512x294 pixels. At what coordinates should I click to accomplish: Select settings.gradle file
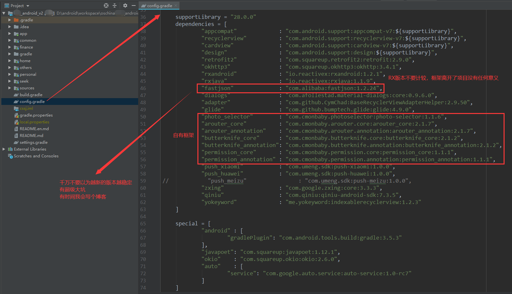pos(34,142)
